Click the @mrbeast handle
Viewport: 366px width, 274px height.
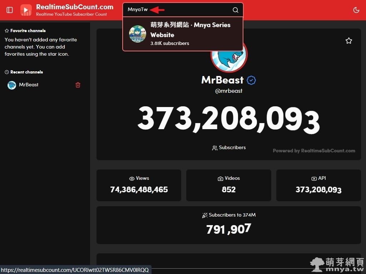[228, 91]
